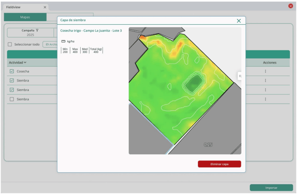
Task: Open actions menu for first Siembra row
Action: pos(265,80)
